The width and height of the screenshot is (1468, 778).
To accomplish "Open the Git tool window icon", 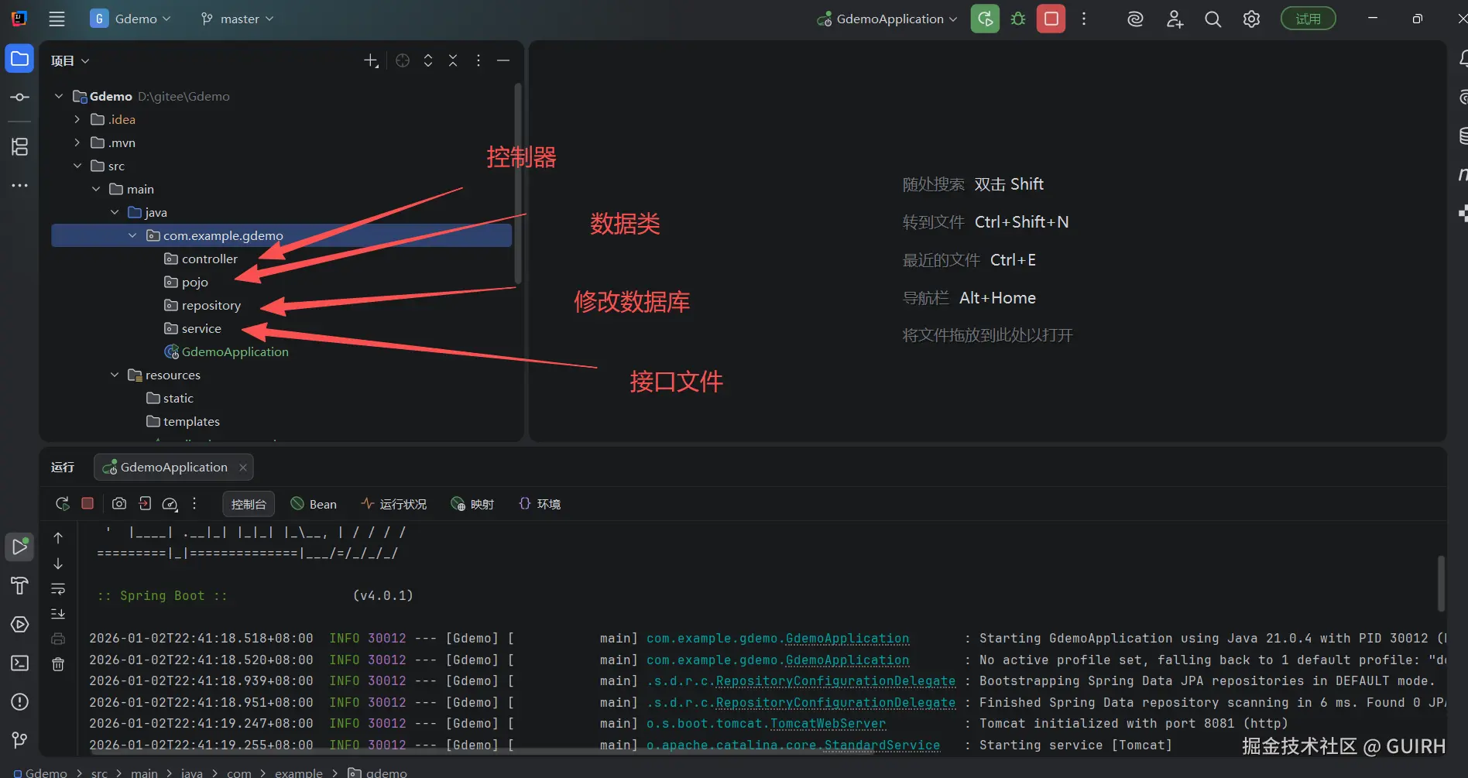I will click(19, 740).
